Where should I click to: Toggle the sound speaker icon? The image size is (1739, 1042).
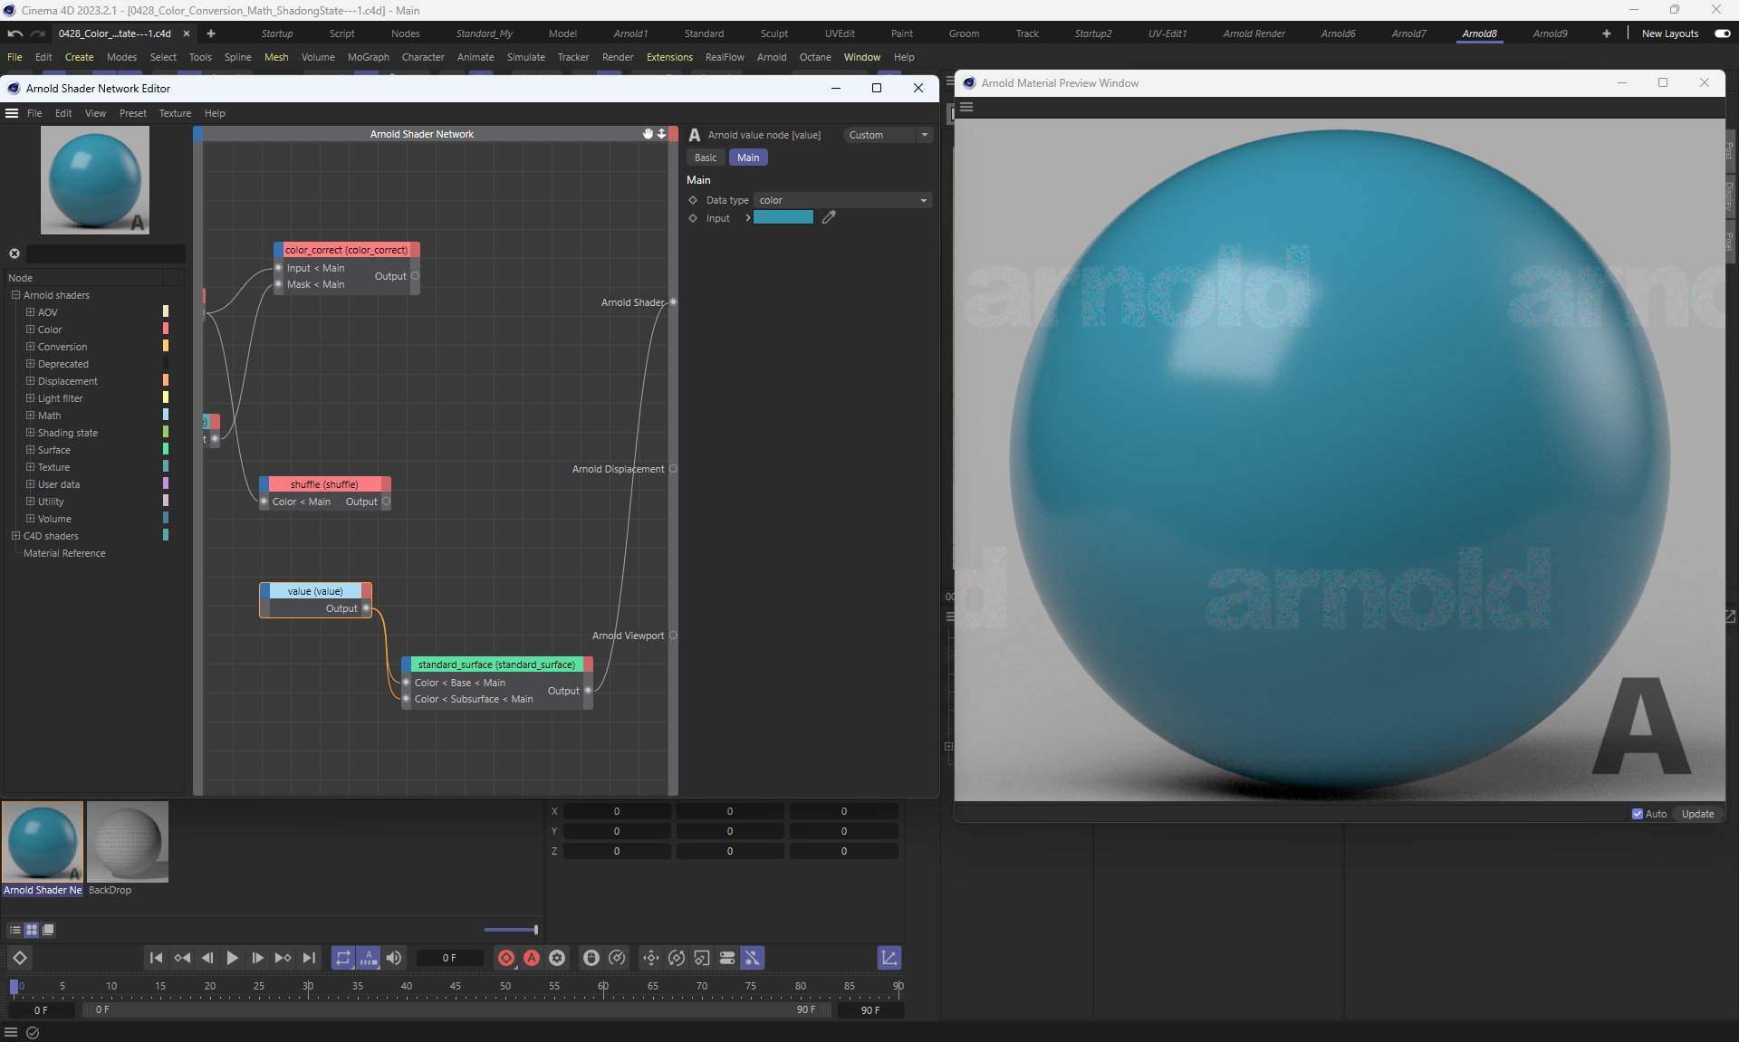pos(394,958)
